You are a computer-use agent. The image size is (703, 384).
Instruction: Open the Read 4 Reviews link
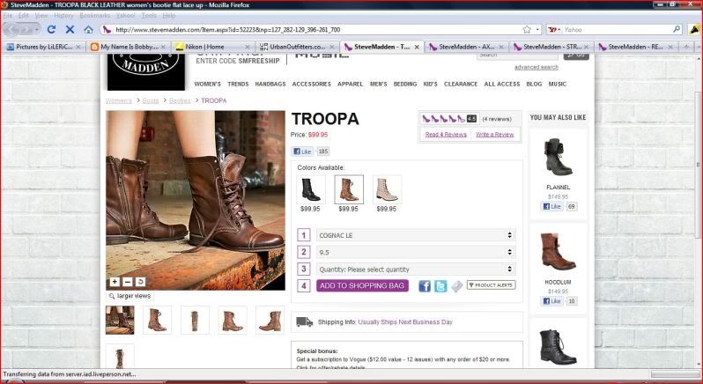point(446,135)
